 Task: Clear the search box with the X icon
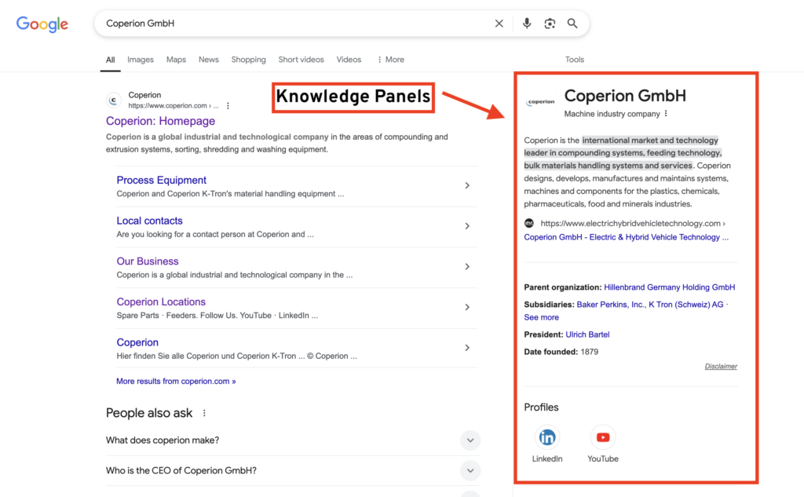coord(499,24)
